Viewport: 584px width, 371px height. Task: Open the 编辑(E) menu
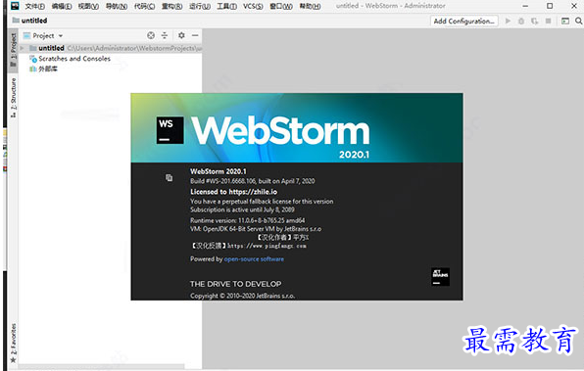tap(62, 6)
